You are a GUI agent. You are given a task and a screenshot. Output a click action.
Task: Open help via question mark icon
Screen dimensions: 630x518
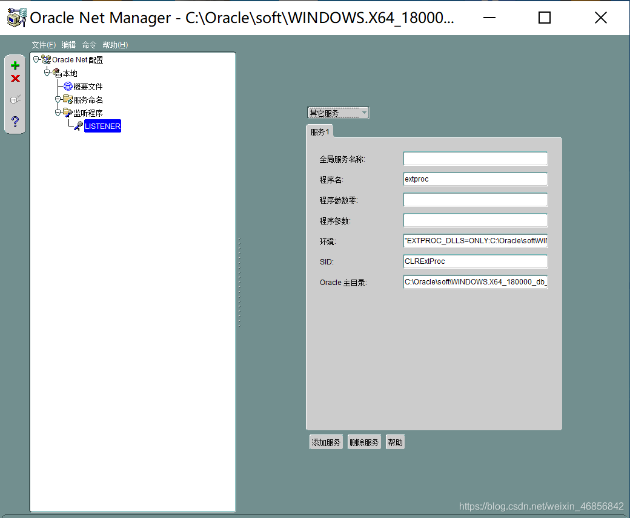15,121
